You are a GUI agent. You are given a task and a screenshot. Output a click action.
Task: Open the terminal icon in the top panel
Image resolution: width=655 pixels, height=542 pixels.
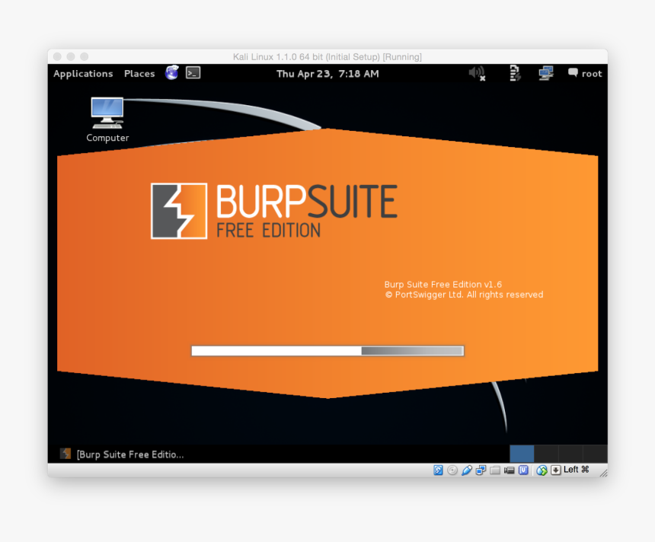tap(193, 73)
